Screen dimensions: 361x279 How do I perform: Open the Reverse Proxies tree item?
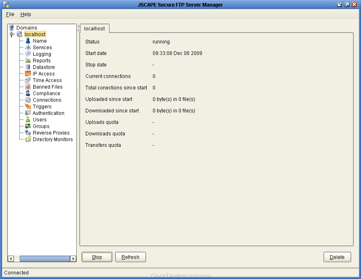pos(51,133)
